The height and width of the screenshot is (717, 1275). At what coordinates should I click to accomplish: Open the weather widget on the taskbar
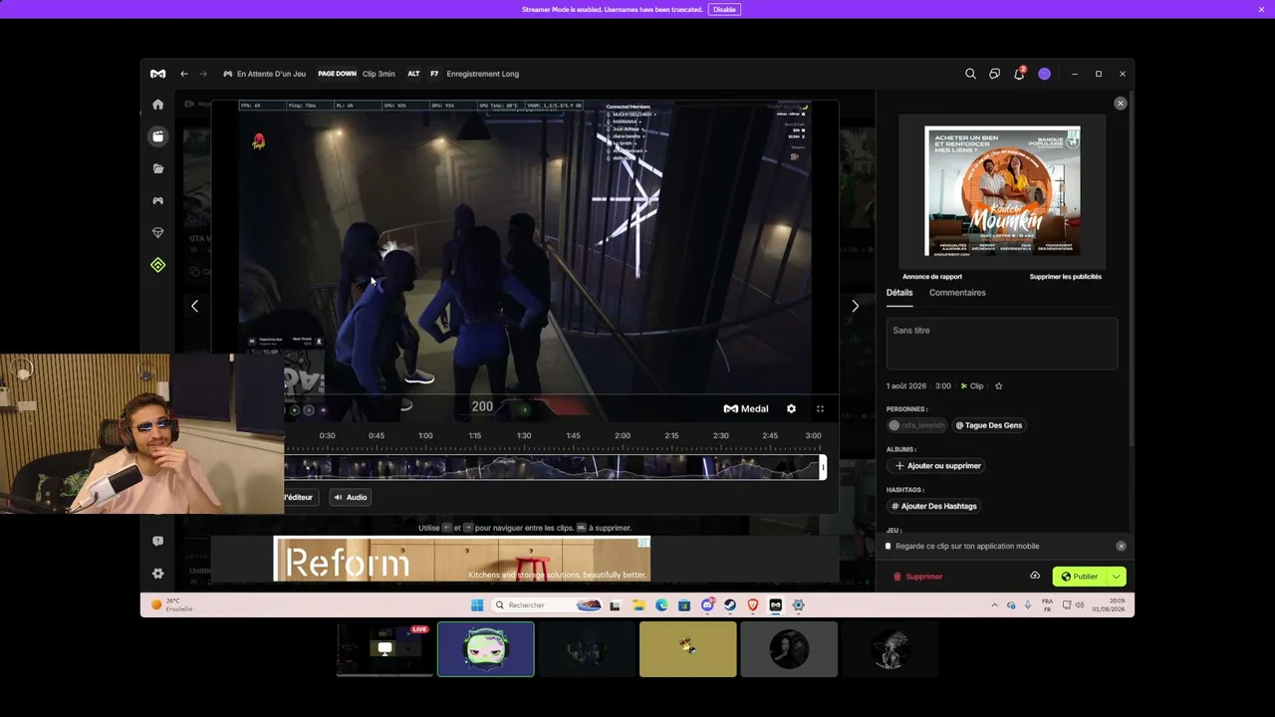click(x=172, y=605)
